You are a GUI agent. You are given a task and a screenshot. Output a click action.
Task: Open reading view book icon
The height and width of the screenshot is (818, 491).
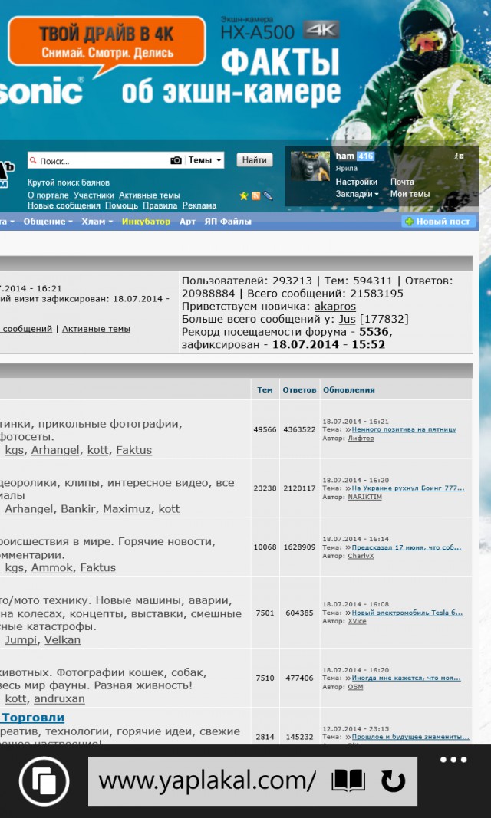tap(348, 781)
